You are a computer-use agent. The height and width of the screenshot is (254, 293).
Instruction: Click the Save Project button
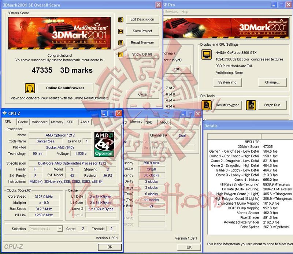[x=142, y=31]
